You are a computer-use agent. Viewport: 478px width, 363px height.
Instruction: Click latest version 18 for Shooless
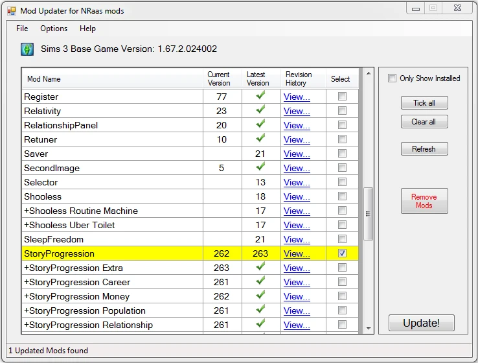click(x=260, y=196)
